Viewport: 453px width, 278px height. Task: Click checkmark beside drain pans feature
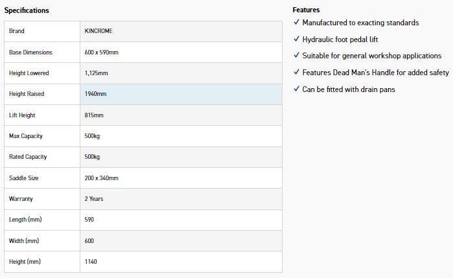[296, 89]
